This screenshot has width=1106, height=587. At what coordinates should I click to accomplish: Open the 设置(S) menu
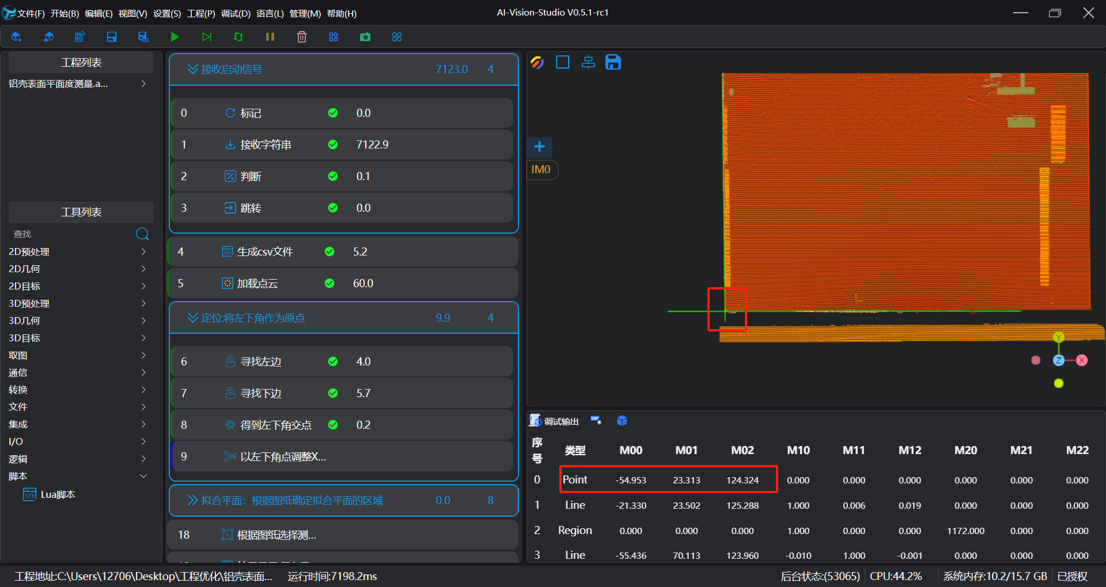coord(167,13)
